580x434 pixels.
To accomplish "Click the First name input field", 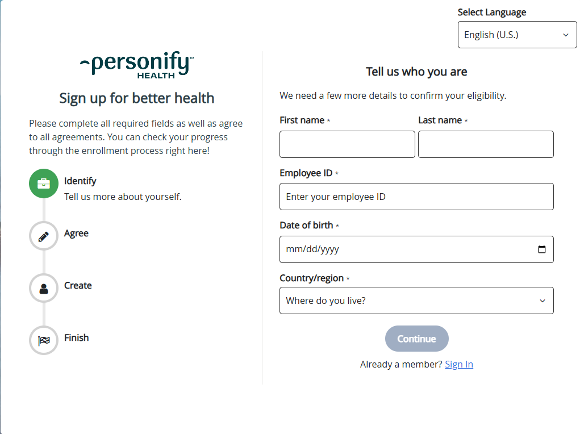I will pyautogui.click(x=347, y=144).
